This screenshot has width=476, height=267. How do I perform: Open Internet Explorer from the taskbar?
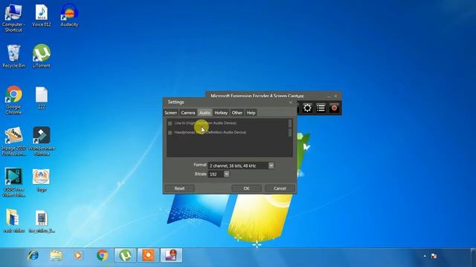click(33, 255)
